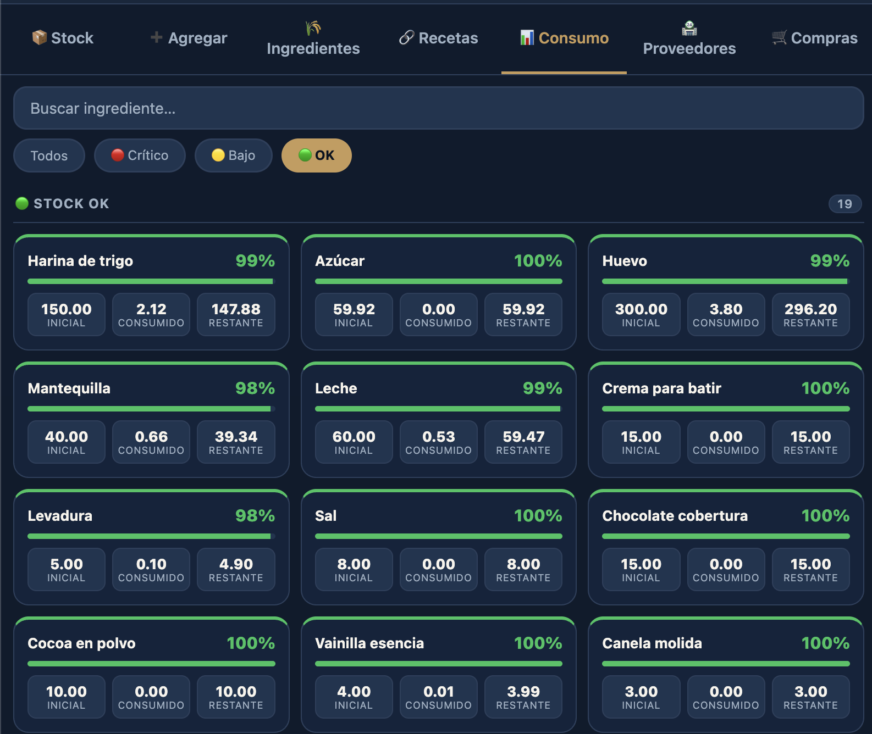Click the 4.90 restante value

[x=236, y=564]
